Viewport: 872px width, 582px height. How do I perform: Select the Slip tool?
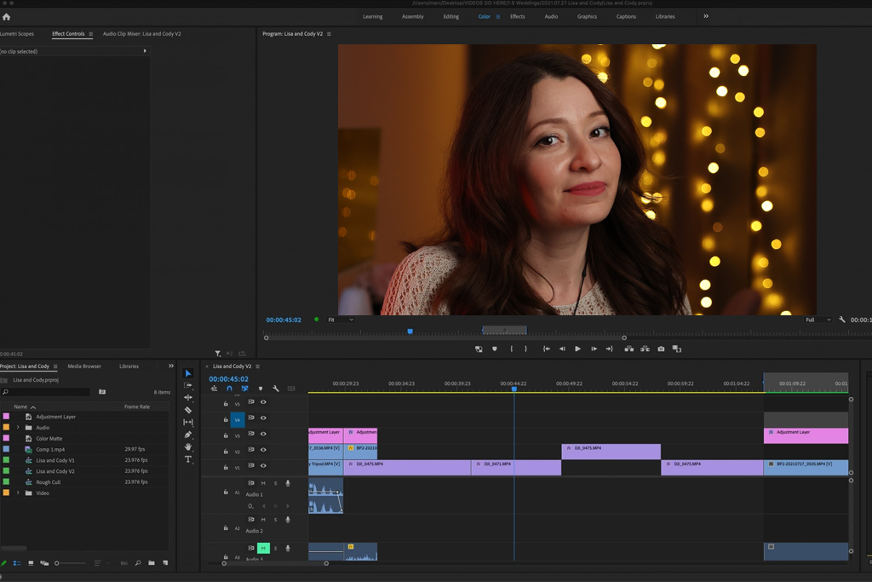pos(188,423)
